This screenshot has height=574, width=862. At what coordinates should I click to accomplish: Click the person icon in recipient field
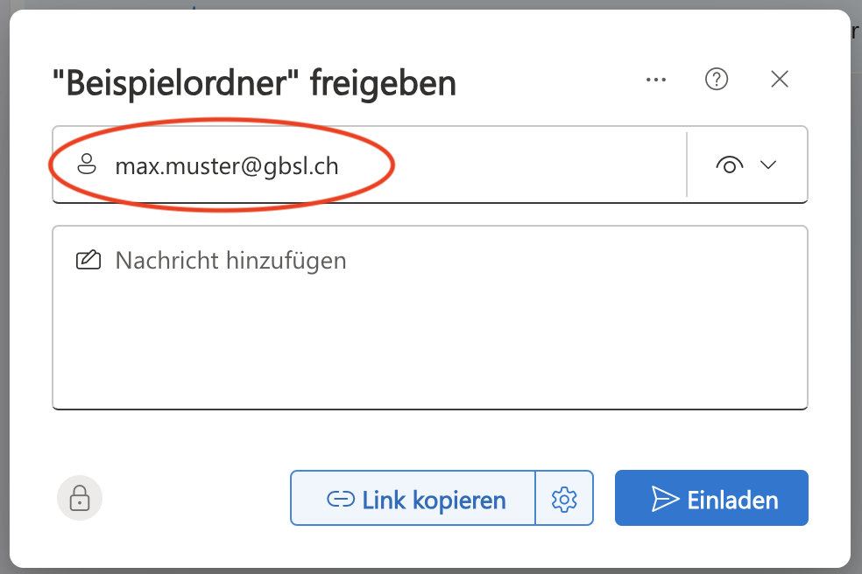[87, 164]
